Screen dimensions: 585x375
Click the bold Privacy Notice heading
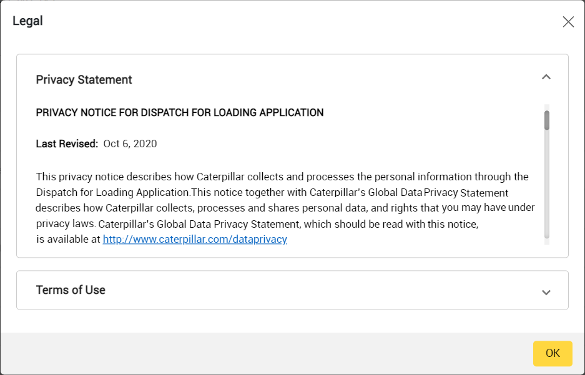[x=180, y=113]
